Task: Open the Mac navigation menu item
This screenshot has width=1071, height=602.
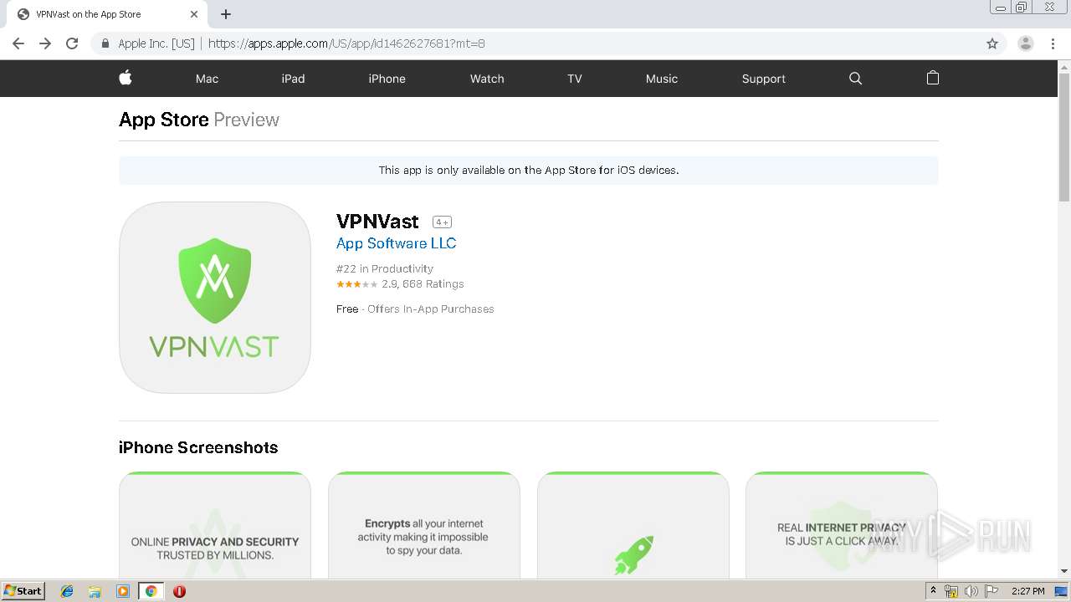Action: 207,79
